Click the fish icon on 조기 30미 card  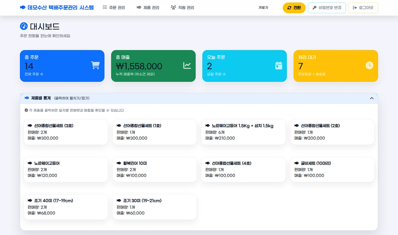[119, 200]
